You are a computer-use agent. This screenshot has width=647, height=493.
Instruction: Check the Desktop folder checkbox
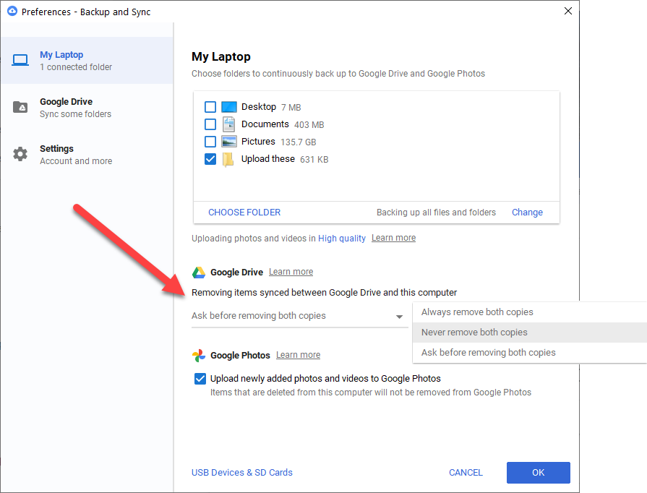click(210, 107)
